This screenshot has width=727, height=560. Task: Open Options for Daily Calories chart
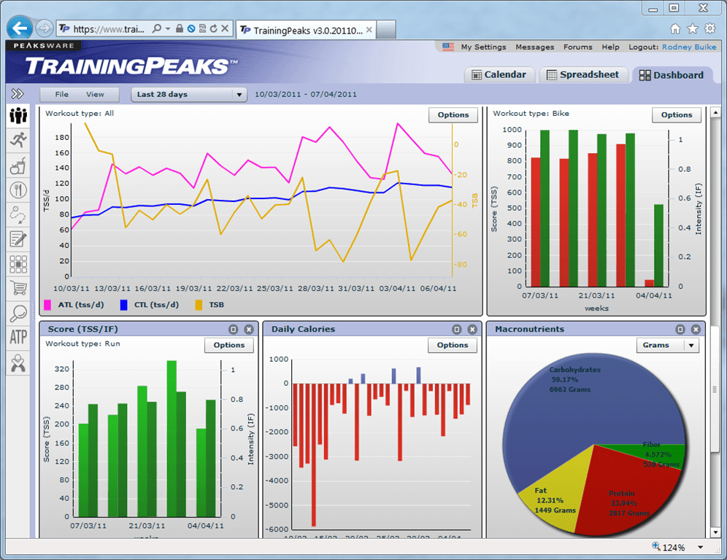tap(453, 345)
